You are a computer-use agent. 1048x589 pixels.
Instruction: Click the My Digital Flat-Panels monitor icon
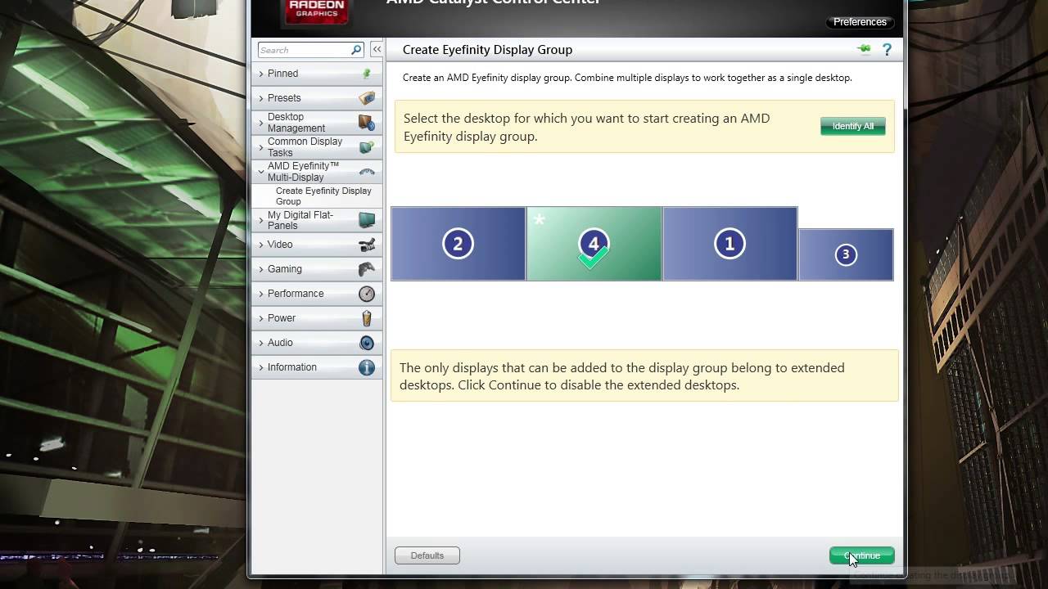point(367,220)
